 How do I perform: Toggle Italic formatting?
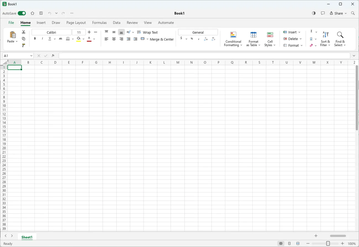(x=42, y=39)
